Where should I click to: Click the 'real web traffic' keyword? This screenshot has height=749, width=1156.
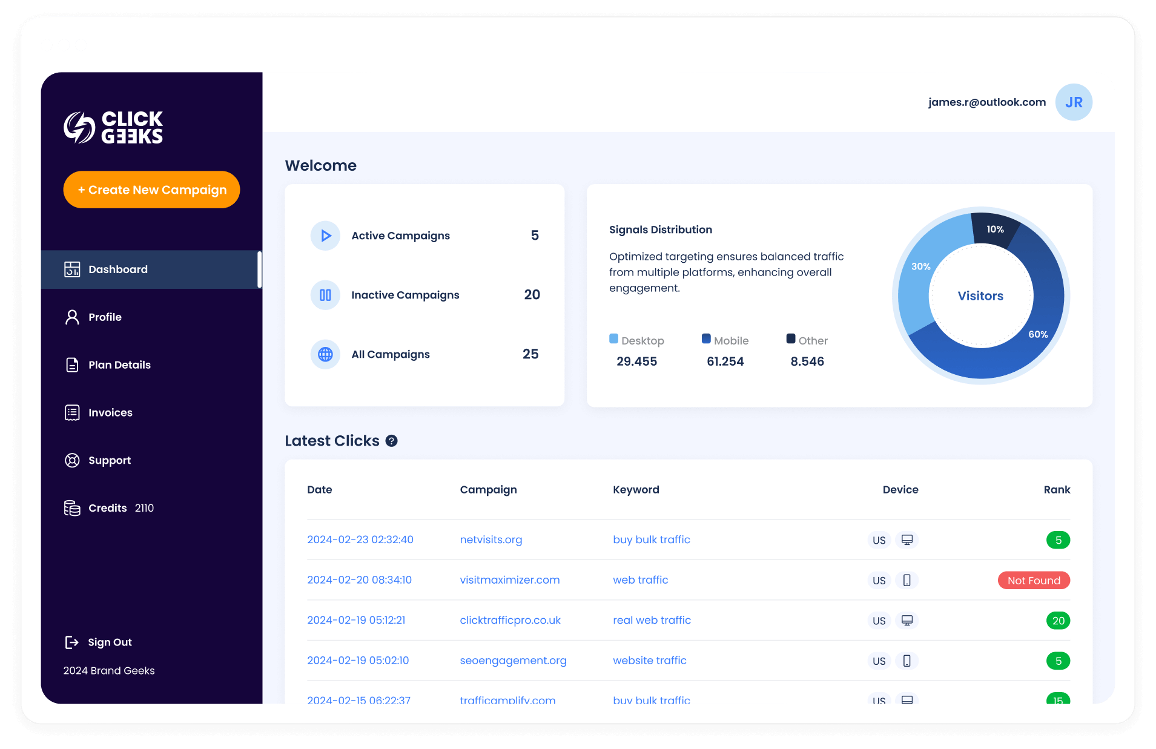(x=652, y=620)
